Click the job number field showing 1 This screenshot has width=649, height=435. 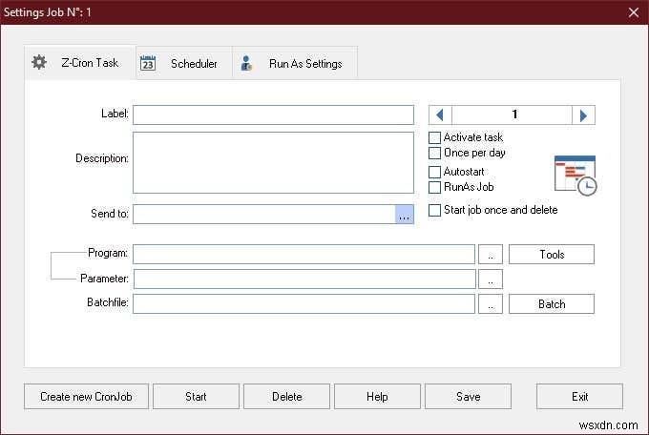[512, 115]
